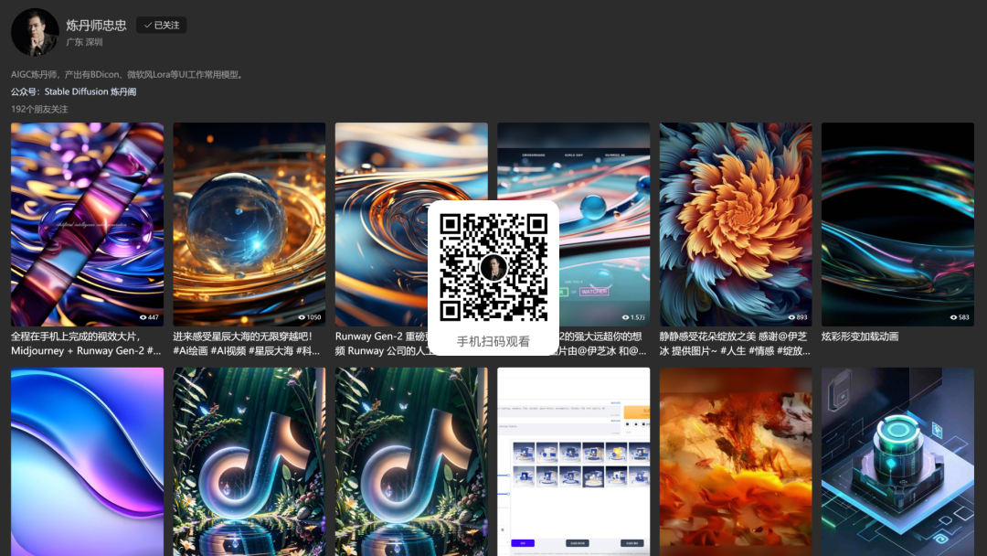The width and height of the screenshot is (987, 556).
Task: Open the second TikTok logo forest thumbnail
Action: (x=411, y=462)
